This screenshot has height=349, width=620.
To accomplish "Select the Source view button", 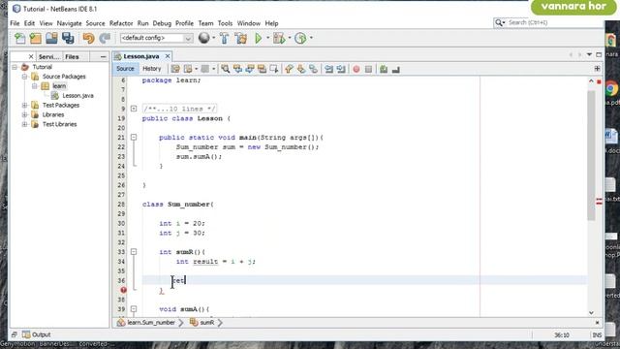I will click(125, 69).
